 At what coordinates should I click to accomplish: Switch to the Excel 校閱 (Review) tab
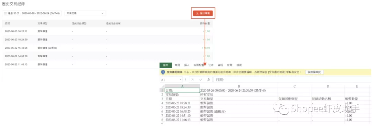click(230, 65)
